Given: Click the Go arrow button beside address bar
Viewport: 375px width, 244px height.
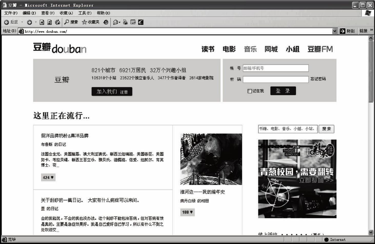Looking at the screenshot, I should [x=342, y=31].
